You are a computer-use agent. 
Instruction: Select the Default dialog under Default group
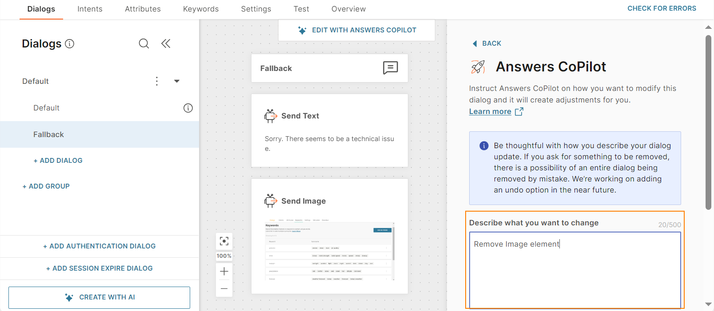100,108
